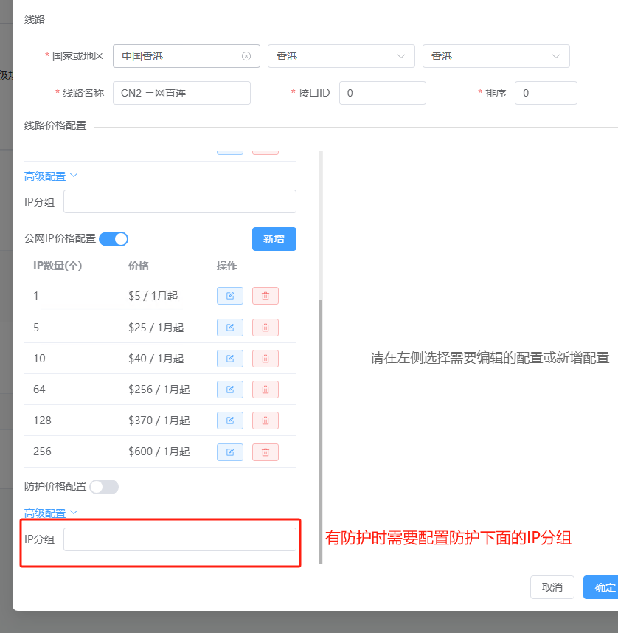Image resolution: width=618 pixels, height=633 pixels.
Task: Edit the 64 IP price row
Action: tap(229, 390)
